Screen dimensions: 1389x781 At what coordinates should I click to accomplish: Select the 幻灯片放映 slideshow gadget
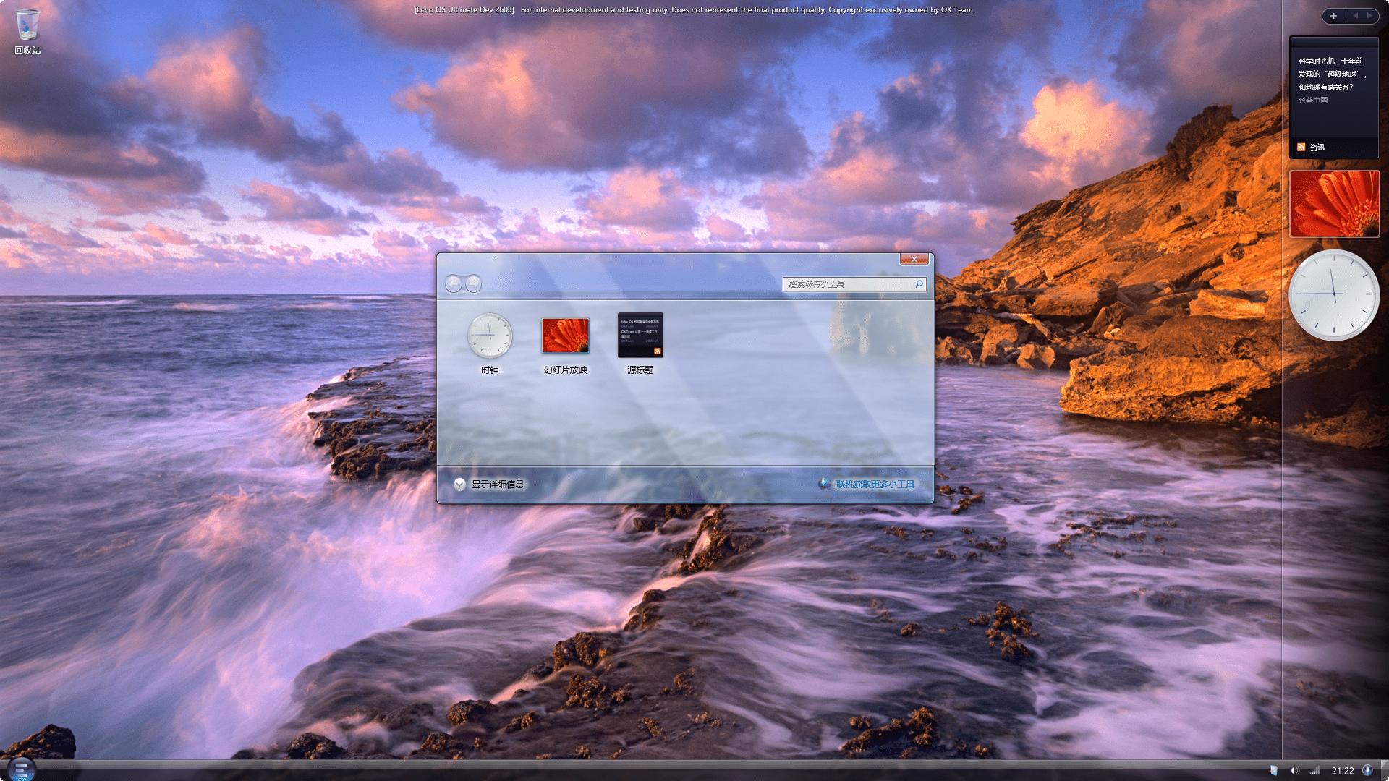pos(566,343)
